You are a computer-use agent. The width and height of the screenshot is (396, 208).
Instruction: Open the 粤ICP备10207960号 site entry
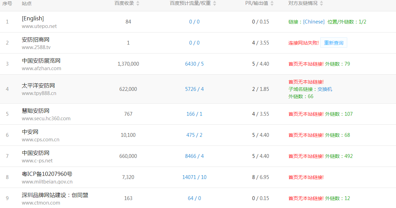coord(47,174)
